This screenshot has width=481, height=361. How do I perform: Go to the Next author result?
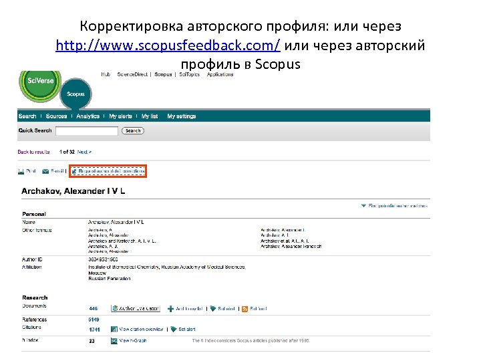pos(84,152)
